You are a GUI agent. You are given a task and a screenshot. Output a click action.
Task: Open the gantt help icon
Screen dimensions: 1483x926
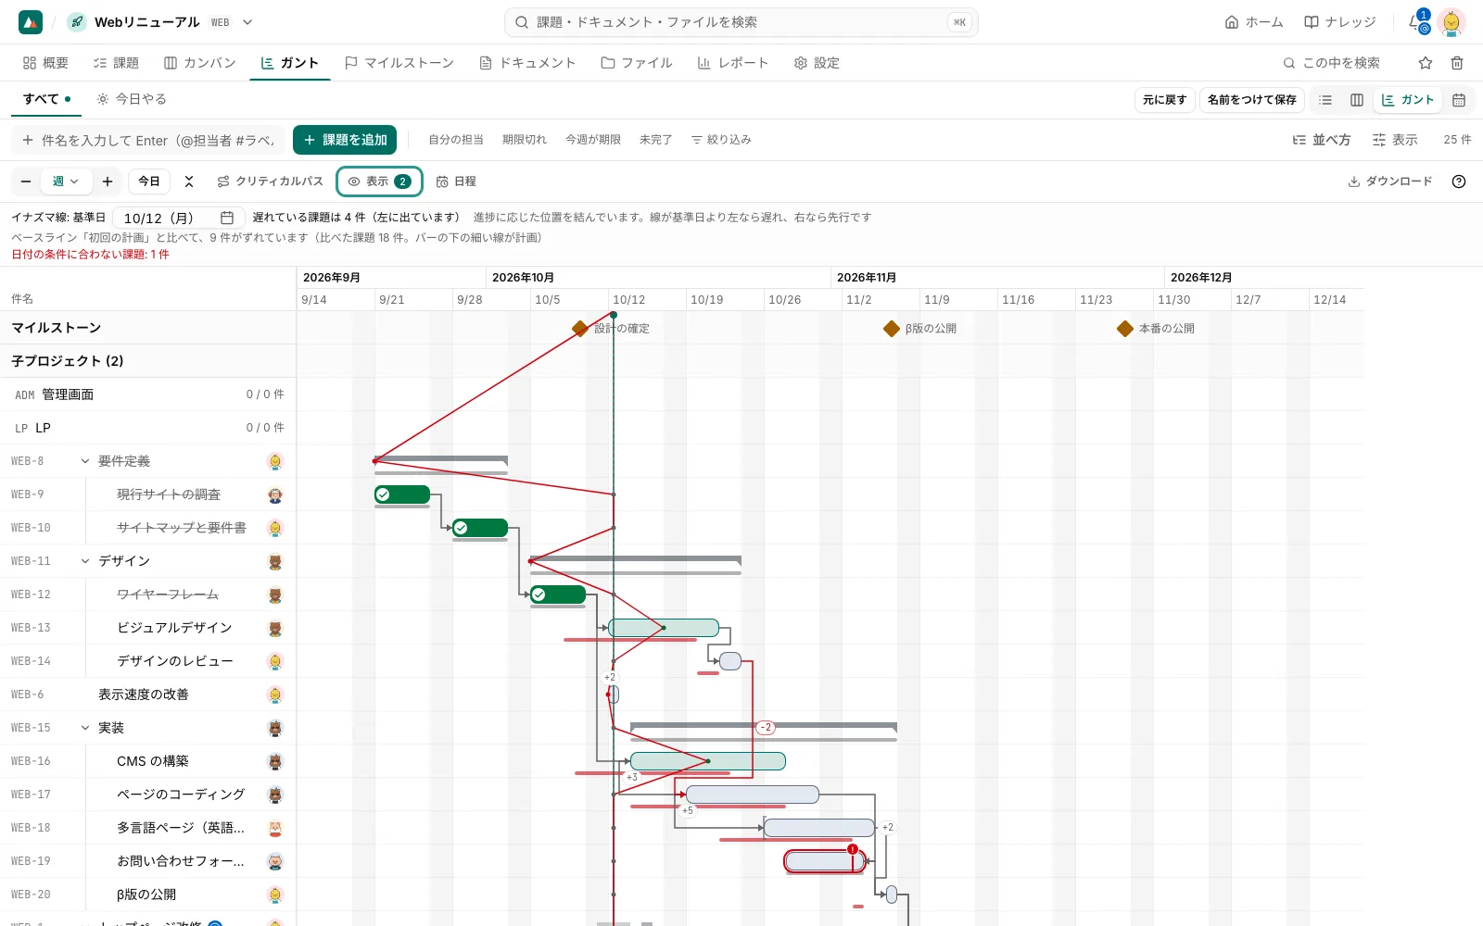coord(1459,181)
